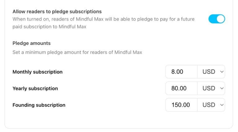Click the USD text in the Founding row
Viewport: 238px width, 132px height.
[x=209, y=105]
